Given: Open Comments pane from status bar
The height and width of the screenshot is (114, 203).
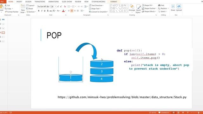Looking at the screenshot, I should click(x=164, y=113).
